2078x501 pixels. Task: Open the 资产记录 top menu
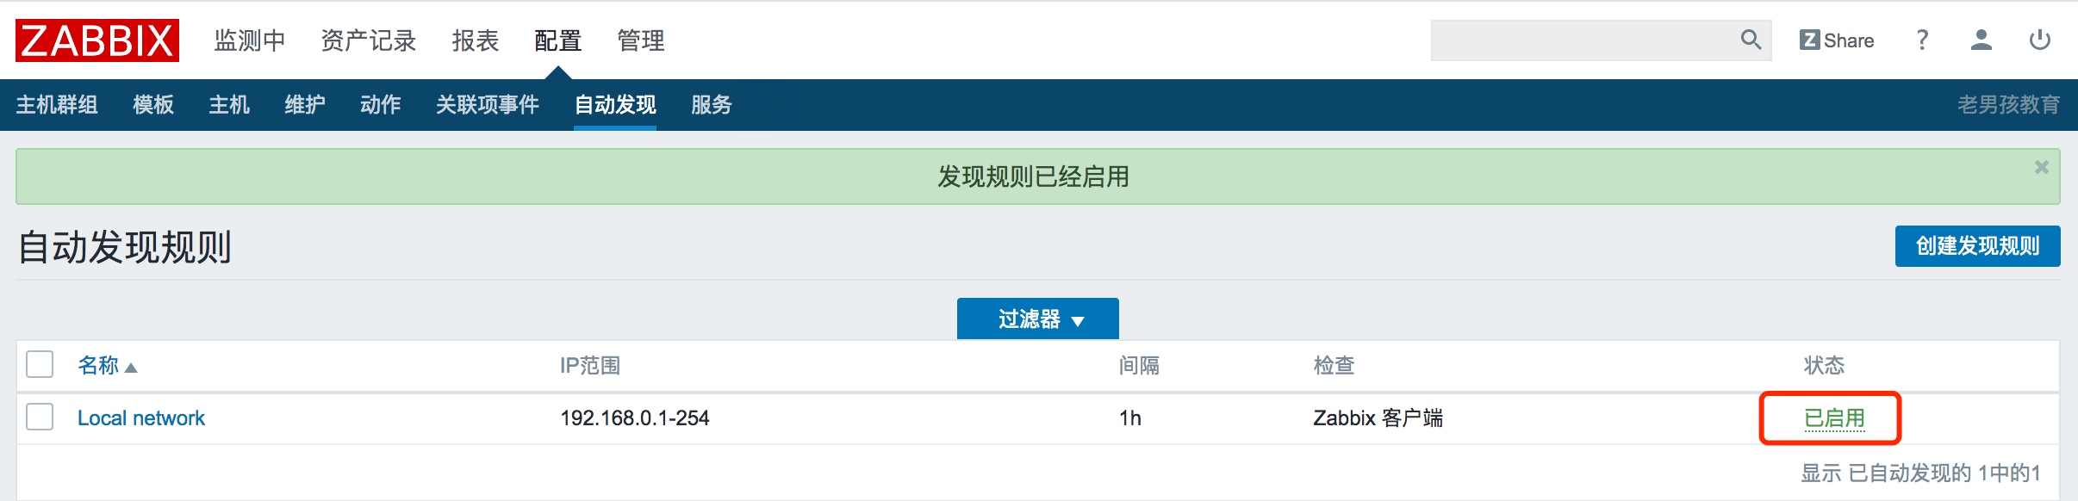coord(369,40)
